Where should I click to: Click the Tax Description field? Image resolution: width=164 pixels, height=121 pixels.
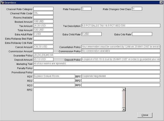[x=121, y=26]
